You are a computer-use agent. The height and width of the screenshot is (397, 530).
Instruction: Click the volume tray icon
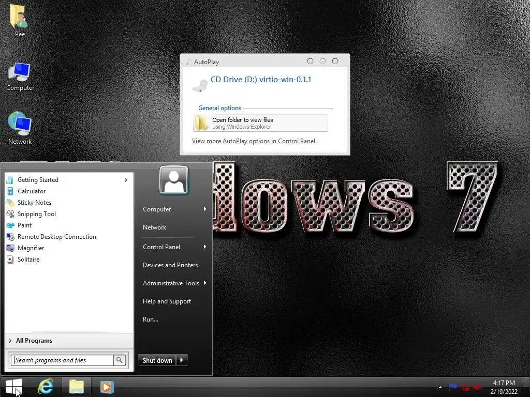tap(478, 387)
